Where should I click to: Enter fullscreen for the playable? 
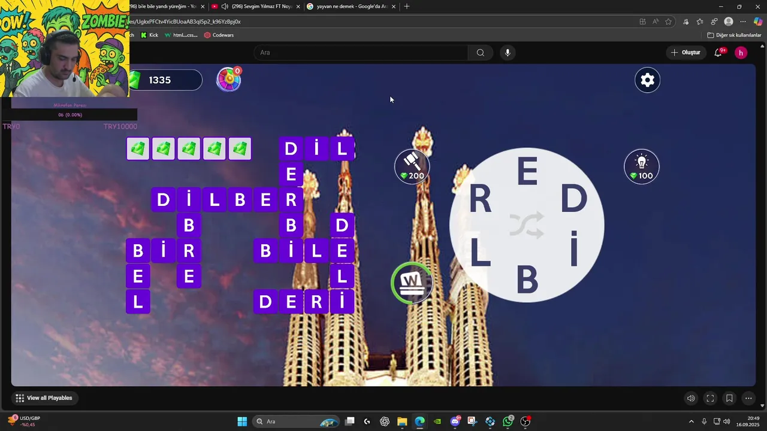click(710, 398)
